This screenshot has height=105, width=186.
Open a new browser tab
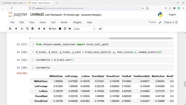[x=57, y=3]
